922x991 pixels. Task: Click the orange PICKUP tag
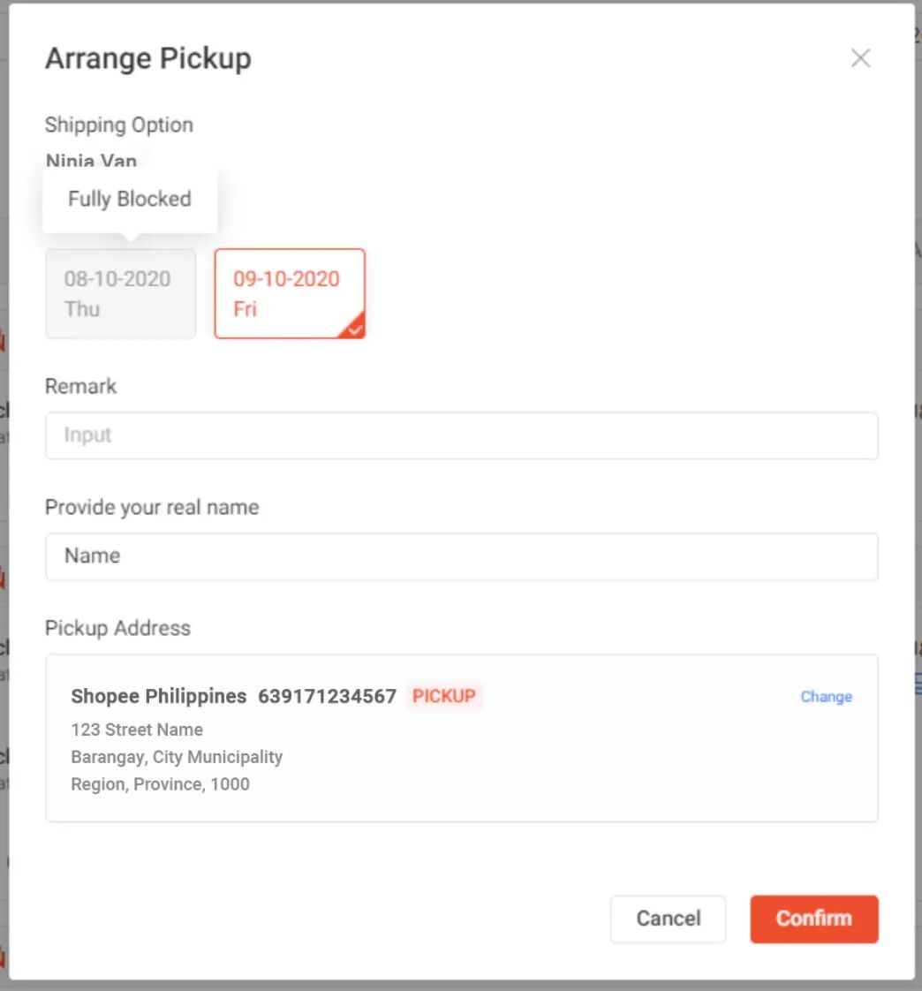[444, 696]
